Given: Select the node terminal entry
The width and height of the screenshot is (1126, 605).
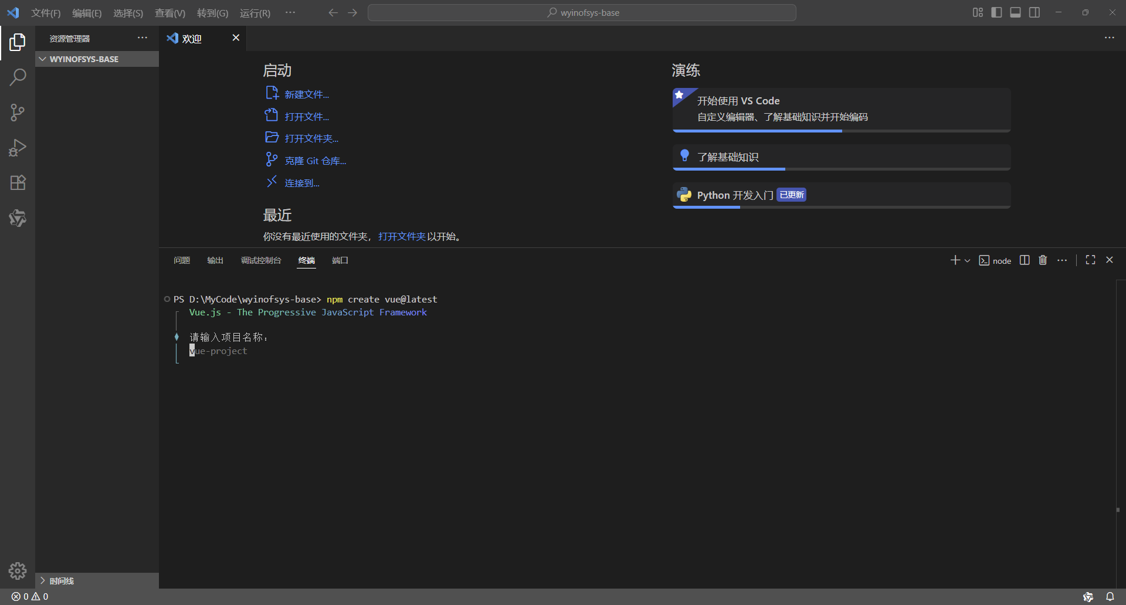Looking at the screenshot, I should click(995, 260).
